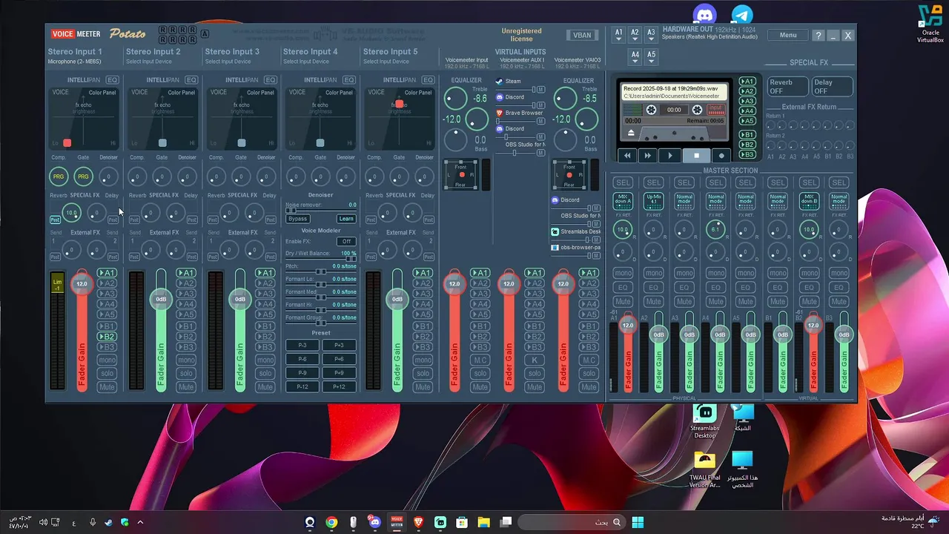This screenshot has height=534, width=949.
Task: Click the Bypass button in Denoiser
Action: (298, 219)
